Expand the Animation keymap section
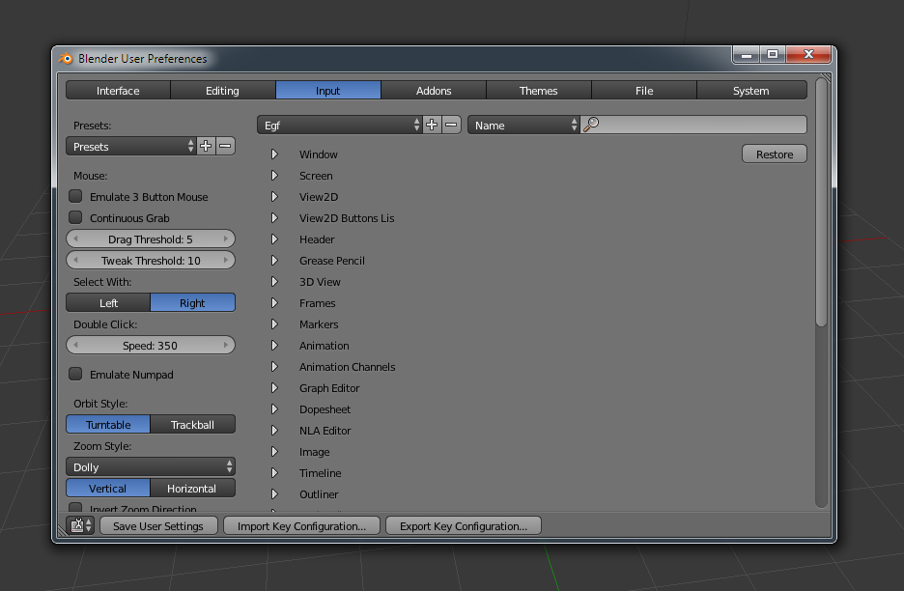 click(x=274, y=346)
